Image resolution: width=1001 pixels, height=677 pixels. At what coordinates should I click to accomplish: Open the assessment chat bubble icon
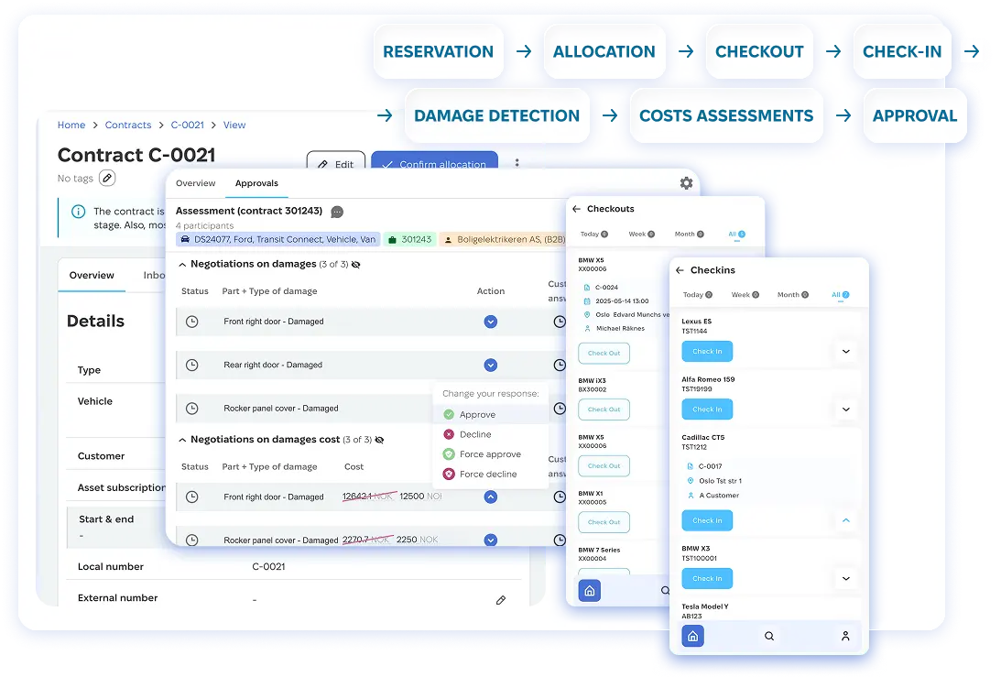pos(337,212)
